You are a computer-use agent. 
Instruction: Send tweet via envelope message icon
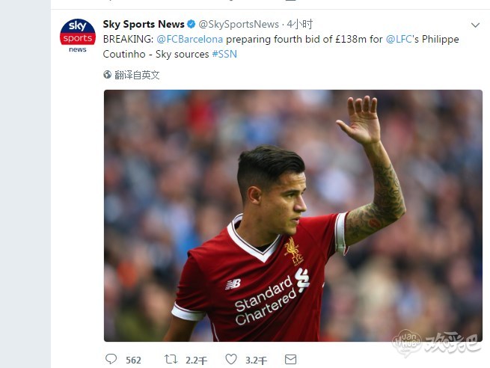(x=290, y=359)
